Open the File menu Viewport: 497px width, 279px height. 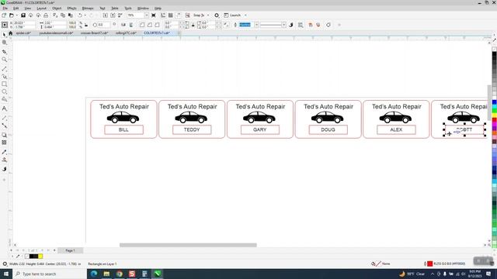click(5, 9)
